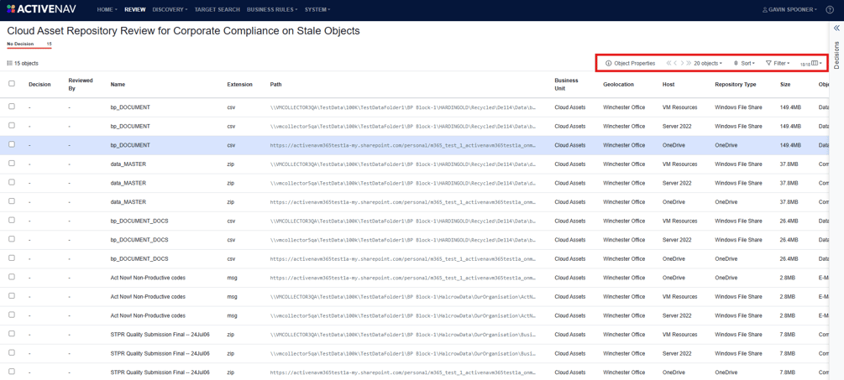Check the highlighted bp_DOCUMENT OneDrive row
844x380 pixels.
(12, 144)
